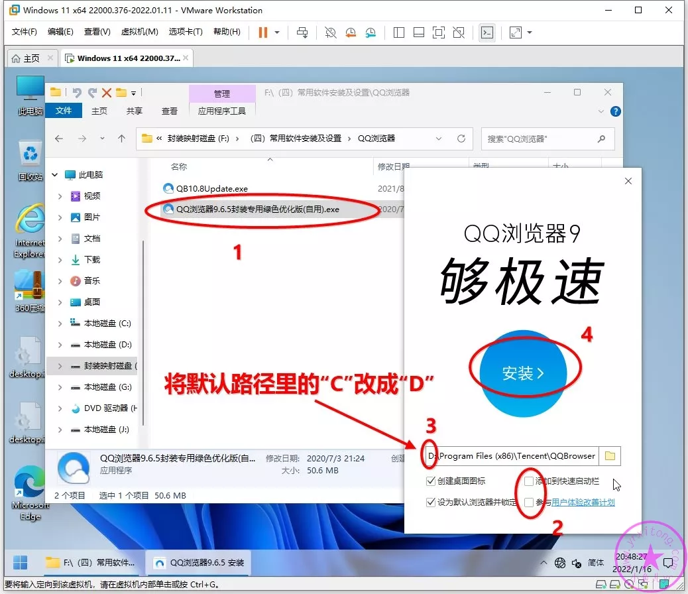Click the Windows Start button in taskbar

[x=21, y=562]
